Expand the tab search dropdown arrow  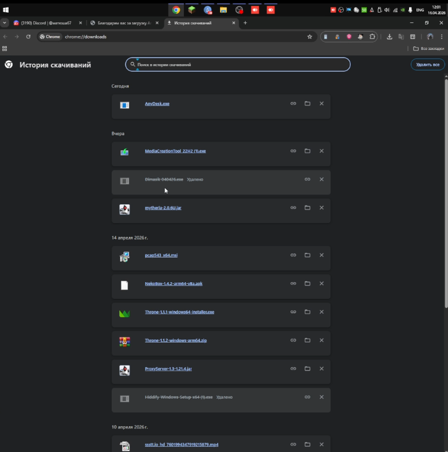[5, 23]
